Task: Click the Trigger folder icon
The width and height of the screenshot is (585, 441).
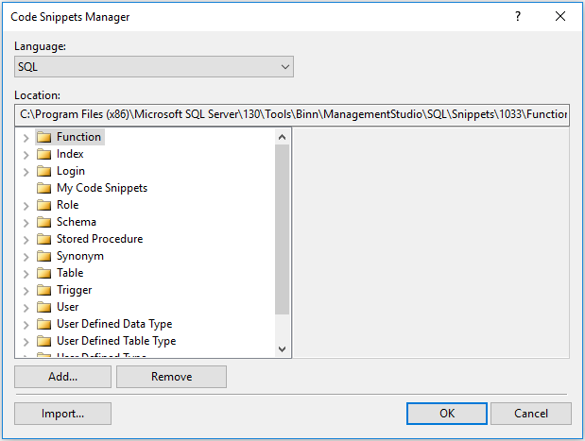Action: pos(43,290)
